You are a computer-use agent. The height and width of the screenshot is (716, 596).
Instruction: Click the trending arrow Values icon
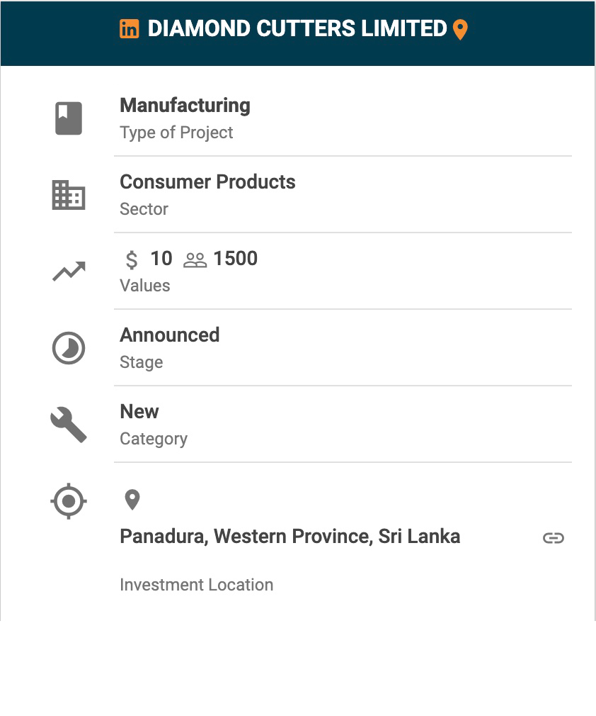pyautogui.click(x=69, y=272)
